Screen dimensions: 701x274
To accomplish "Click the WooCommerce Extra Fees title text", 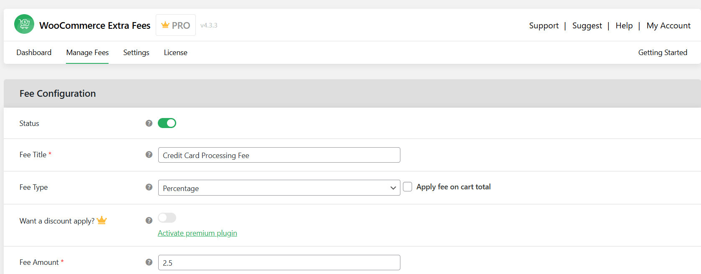I will [95, 25].
